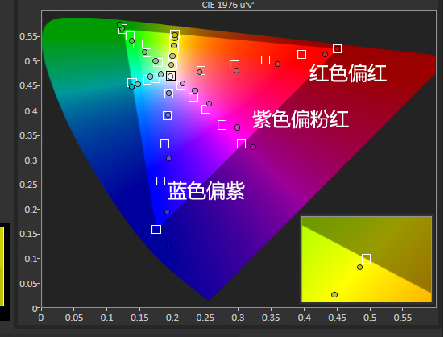The height and width of the screenshot is (337, 444).
Task: Click the lowest blue target square near v 0.15
Action: (x=156, y=229)
